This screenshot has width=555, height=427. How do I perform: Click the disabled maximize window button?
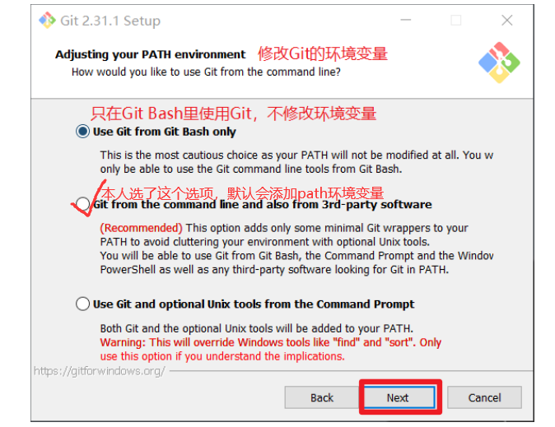(456, 21)
